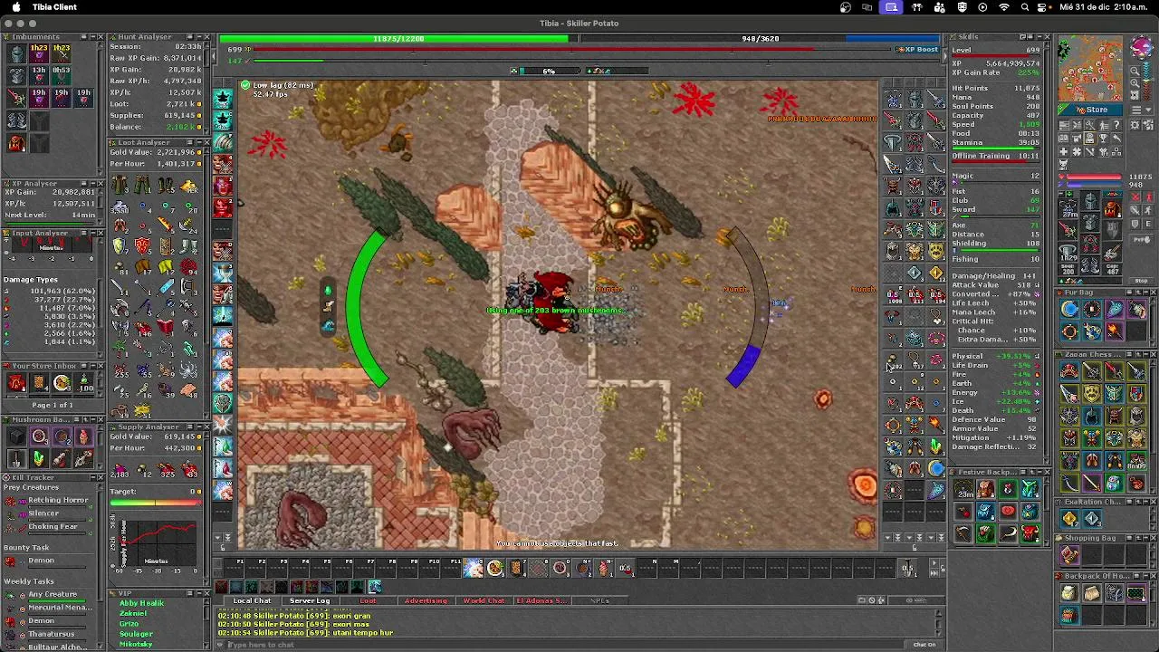This screenshot has height=652, width=1159.
Task: Minimize the Fur Bag container
Action: (x=1145, y=292)
